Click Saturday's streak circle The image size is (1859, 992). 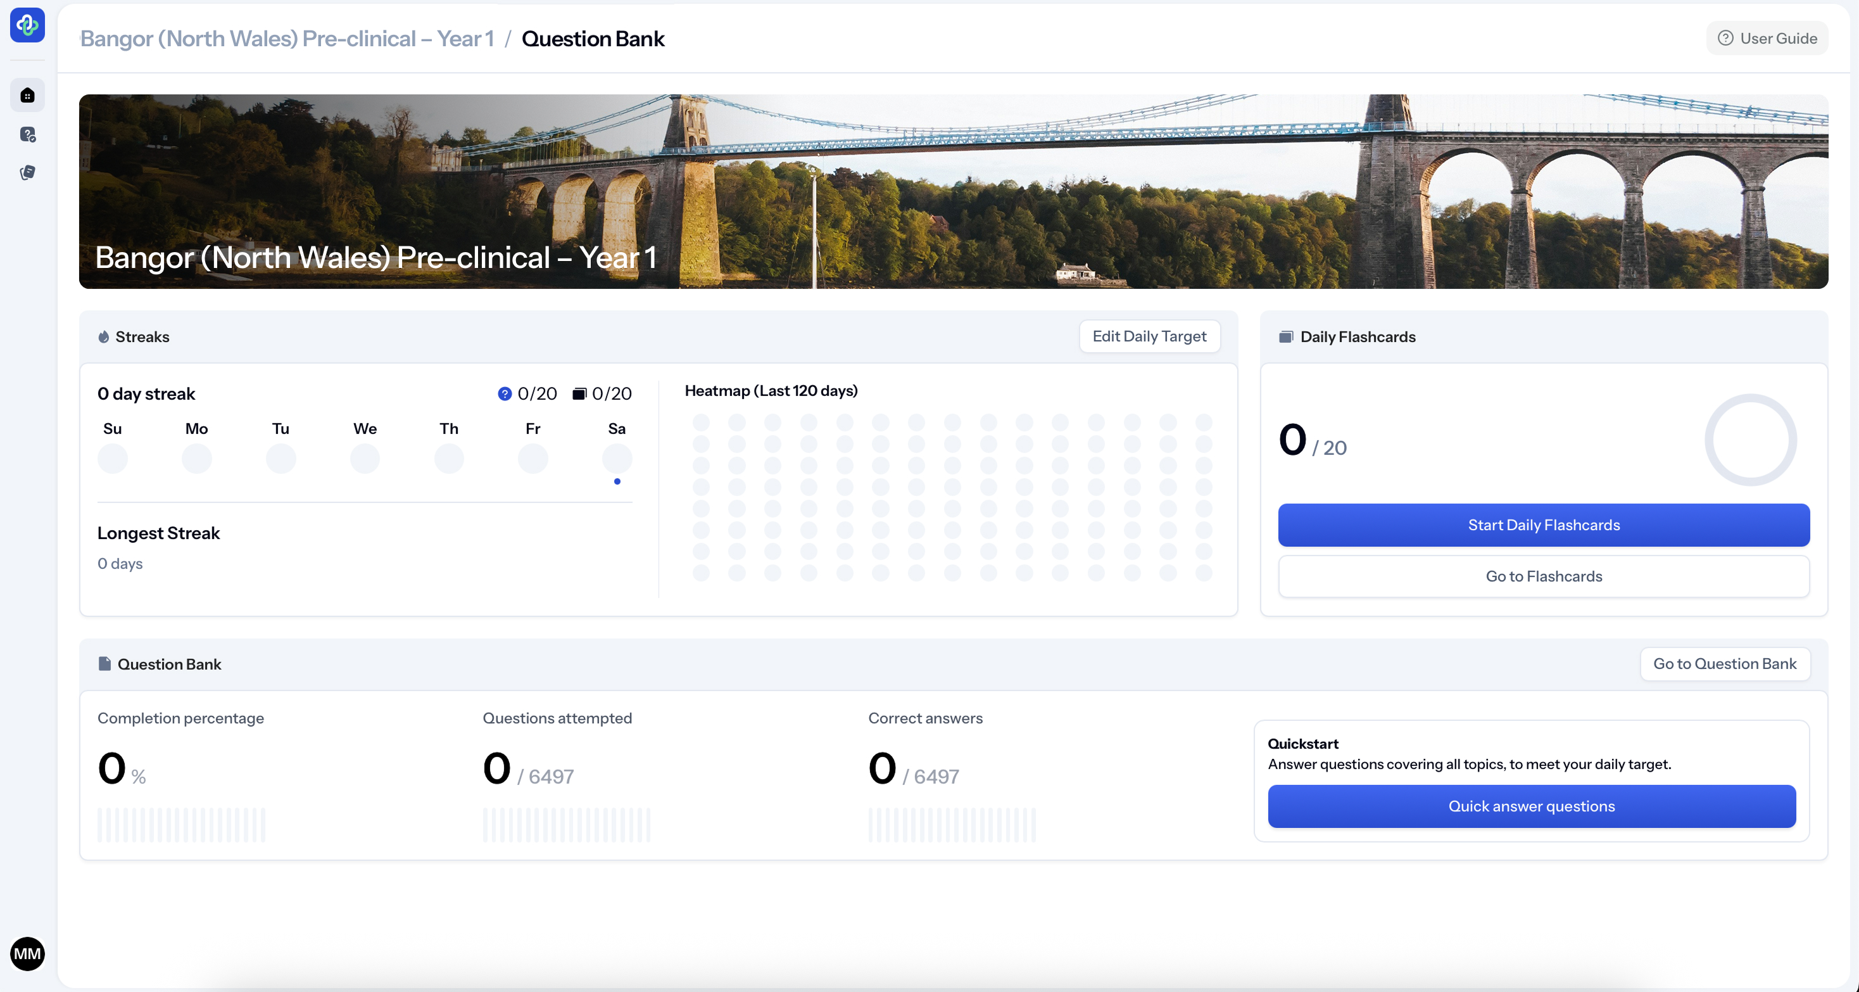[616, 459]
